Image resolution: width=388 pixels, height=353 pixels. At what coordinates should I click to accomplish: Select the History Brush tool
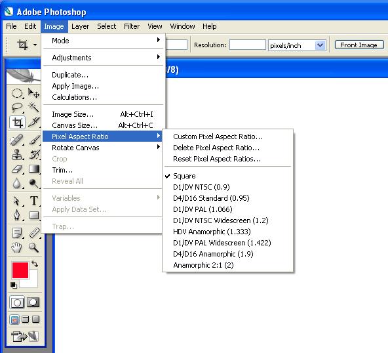(34, 154)
